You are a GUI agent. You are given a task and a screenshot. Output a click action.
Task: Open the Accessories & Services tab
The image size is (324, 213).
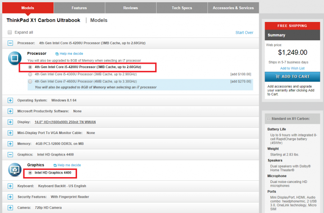point(233,8)
